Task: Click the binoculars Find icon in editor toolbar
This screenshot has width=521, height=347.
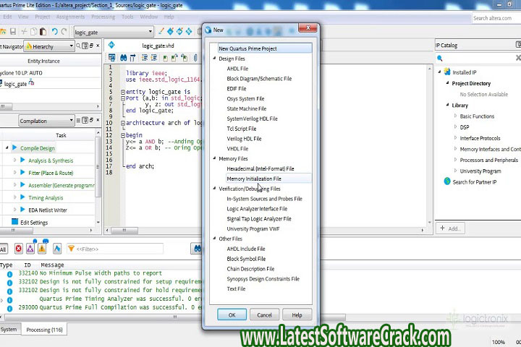Action: click(x=124, y=57)
